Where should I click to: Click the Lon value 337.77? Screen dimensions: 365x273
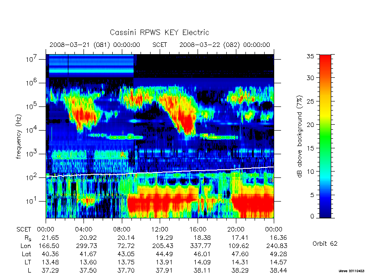(x=200, y=246)
